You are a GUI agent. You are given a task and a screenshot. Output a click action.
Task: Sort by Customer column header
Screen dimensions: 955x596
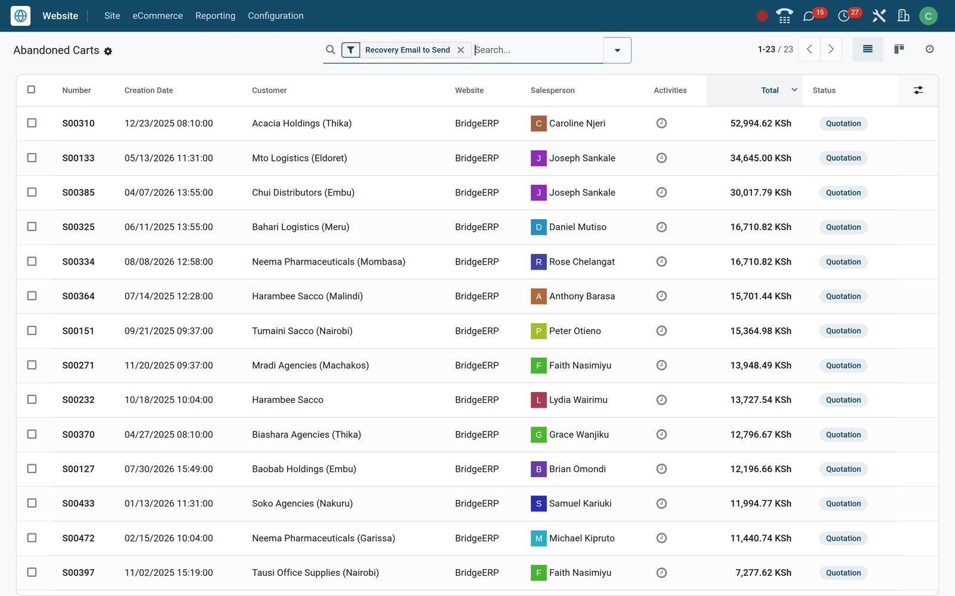[269, 91]
